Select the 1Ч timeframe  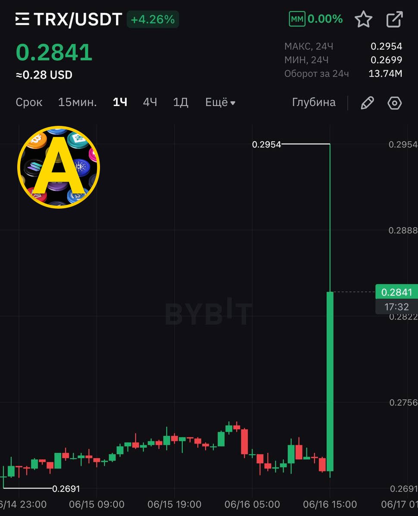[x=120, y=102]
